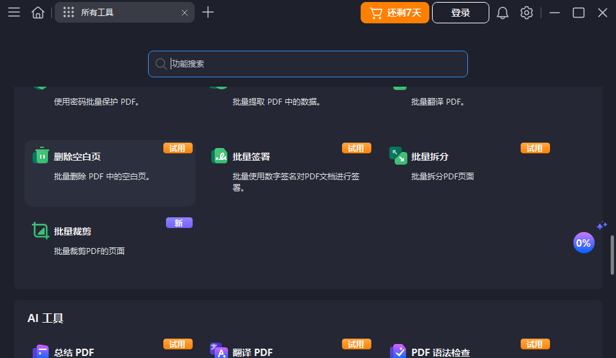Click the 还剩7天 purchase button
Screen dimensions: 616x358
(395, 13)
